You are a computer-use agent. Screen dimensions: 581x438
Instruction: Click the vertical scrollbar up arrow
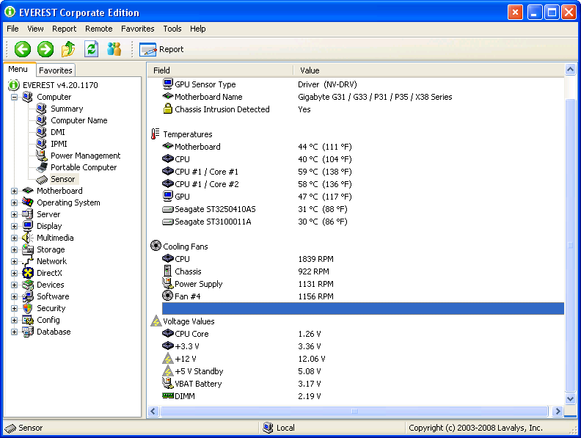point(570,69)
